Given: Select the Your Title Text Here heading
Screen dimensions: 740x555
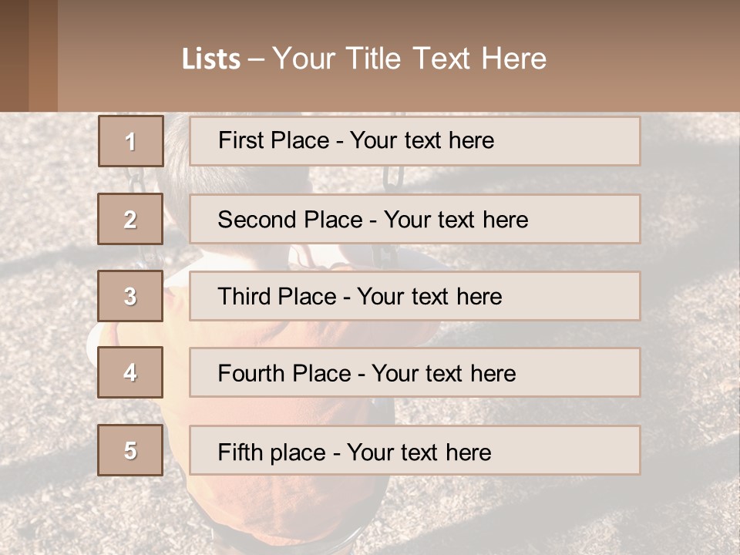Looking at the screenshot, I should 409,59.
